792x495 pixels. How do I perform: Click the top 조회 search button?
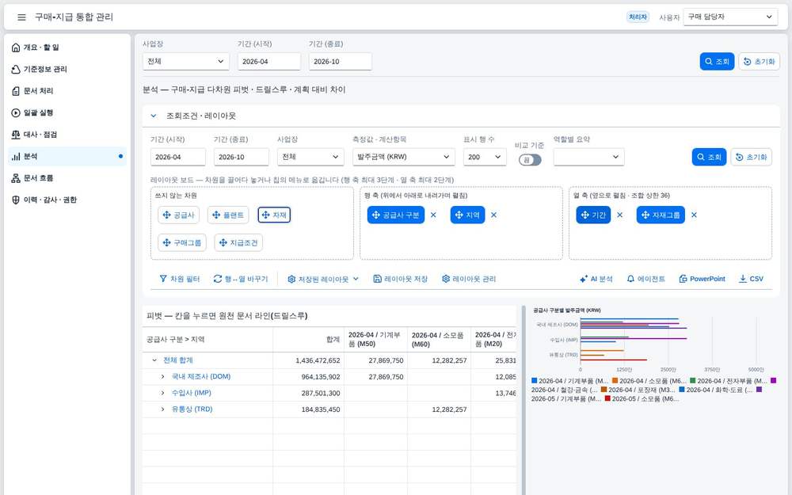click(717, 61)
